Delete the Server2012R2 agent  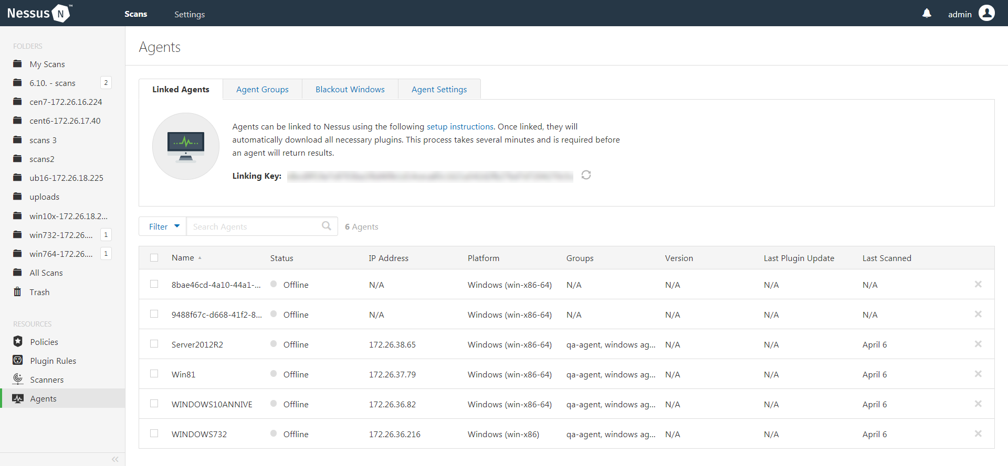(x=978, y=344)
